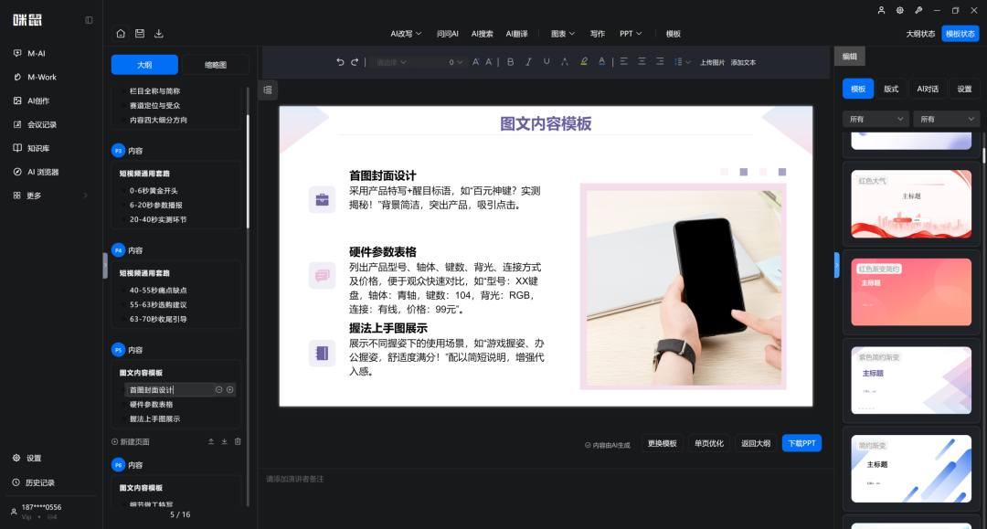The width and height of the screenshot is (987, 529).
Task: Open line spacing dropdown
Action: point(683,61)
